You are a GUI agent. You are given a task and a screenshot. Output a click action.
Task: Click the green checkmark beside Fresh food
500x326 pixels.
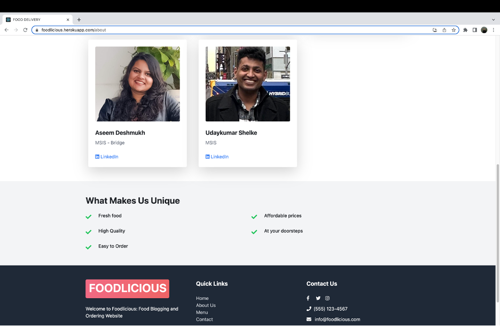[89, 216]
